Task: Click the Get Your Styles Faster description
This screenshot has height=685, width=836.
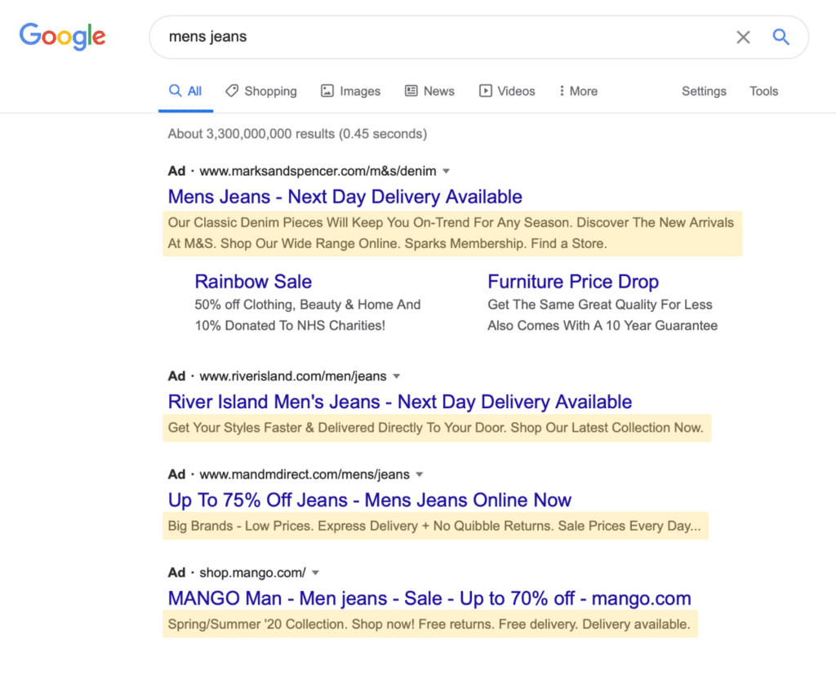Action: pos(437,428)
